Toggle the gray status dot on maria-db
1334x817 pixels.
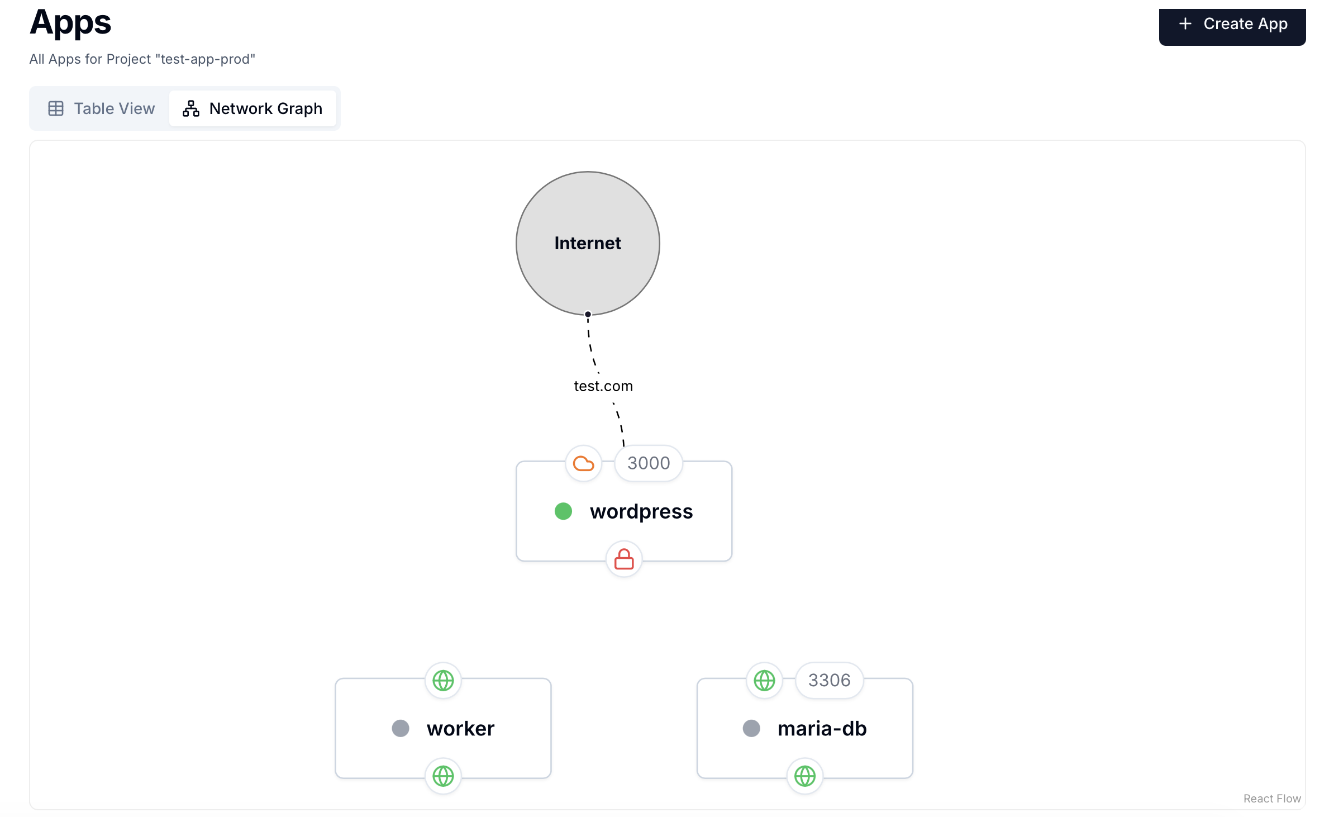751,728
